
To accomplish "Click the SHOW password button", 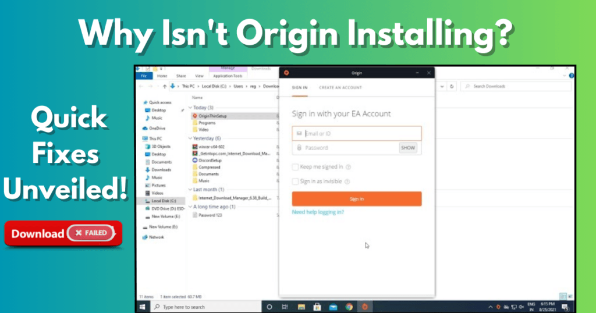I will 408,148.
